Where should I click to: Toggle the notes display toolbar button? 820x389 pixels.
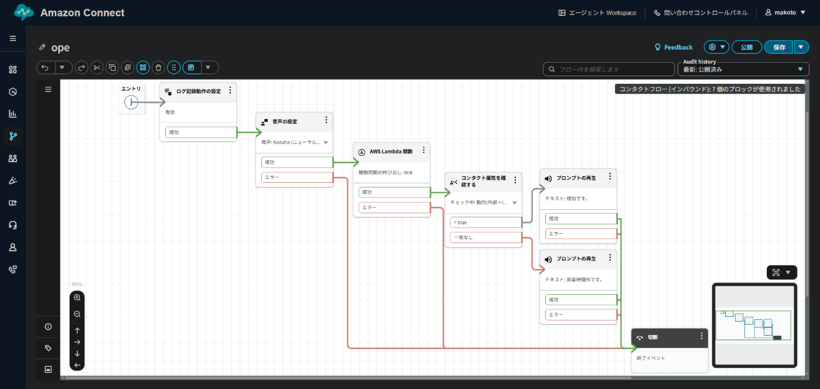click(x=191, y=68)
